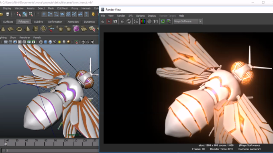Open the Proxy menu
The image size is (273, 153).
[75, 8]
